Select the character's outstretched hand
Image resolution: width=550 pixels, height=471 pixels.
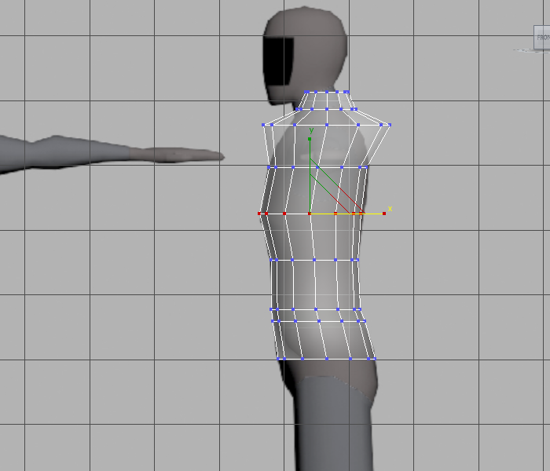(177, 155)
